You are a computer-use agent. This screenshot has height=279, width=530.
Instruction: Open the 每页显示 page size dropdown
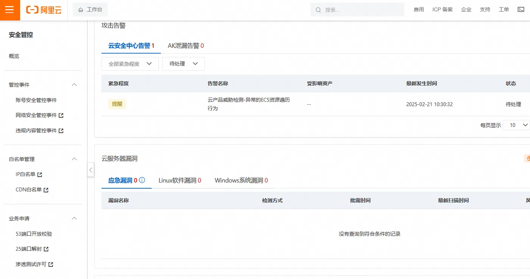516,125
